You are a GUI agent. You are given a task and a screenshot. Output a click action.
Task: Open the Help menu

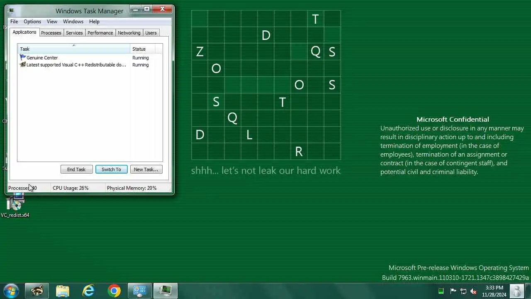[94, 22]
